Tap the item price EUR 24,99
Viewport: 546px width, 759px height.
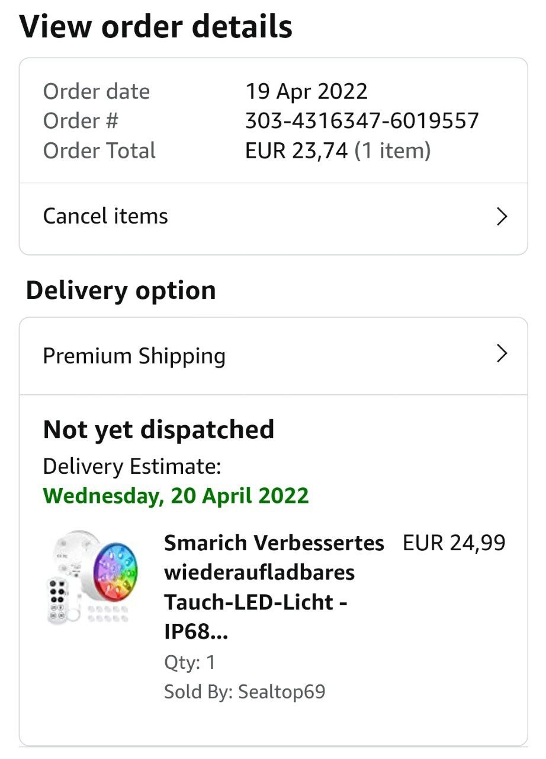click(x=454, y=543)
